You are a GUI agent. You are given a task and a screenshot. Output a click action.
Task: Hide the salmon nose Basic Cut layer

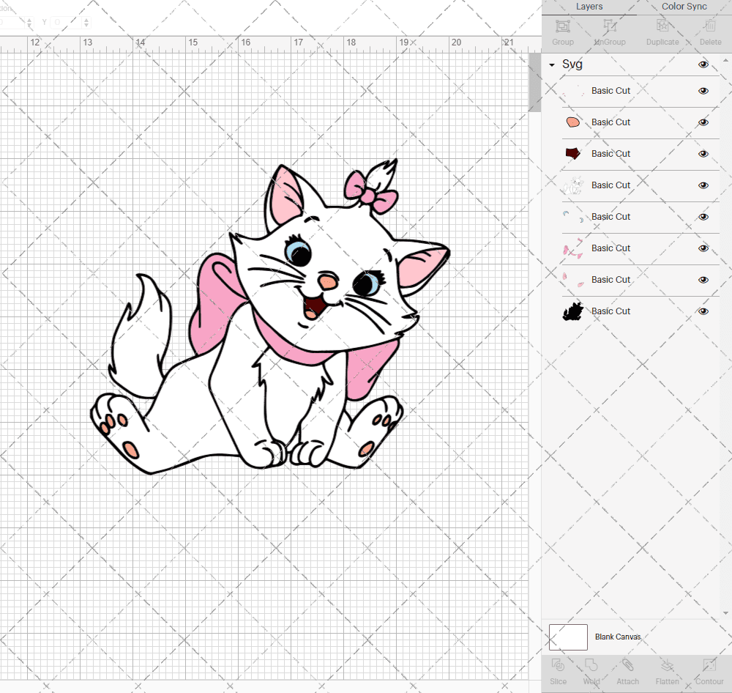tap(703, 122)
